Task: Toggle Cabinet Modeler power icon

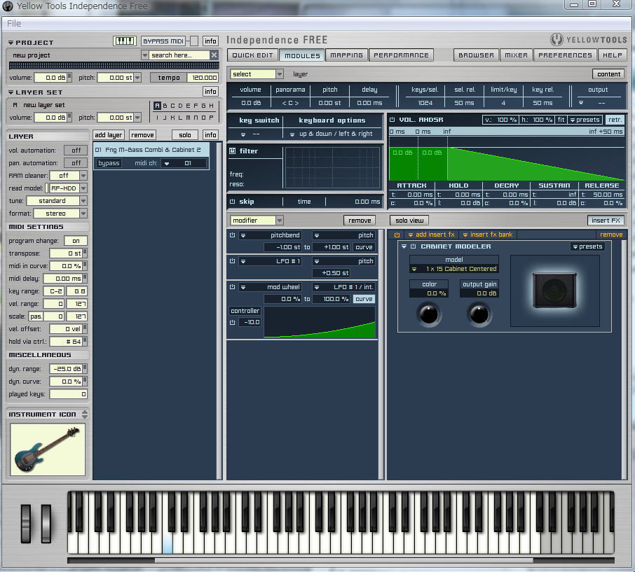Action: pos(413,246)
